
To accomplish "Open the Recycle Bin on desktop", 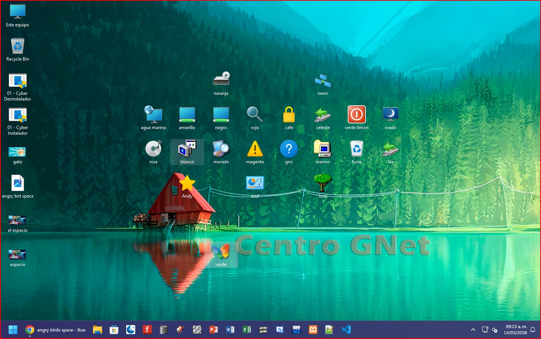I will pos(18,46).
